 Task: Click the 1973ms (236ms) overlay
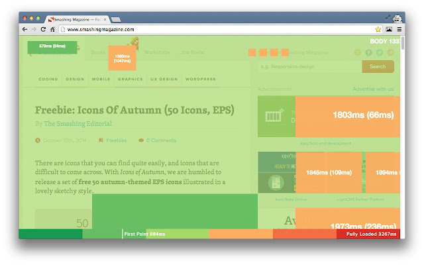pos(348,219)
